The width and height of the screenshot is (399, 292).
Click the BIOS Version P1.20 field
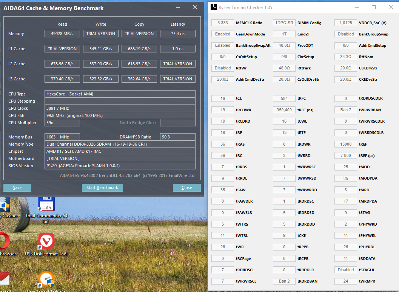[120, 166]
